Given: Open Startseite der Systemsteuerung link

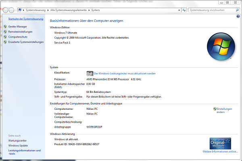Looking at the screenshot, I should coord(26,19).
